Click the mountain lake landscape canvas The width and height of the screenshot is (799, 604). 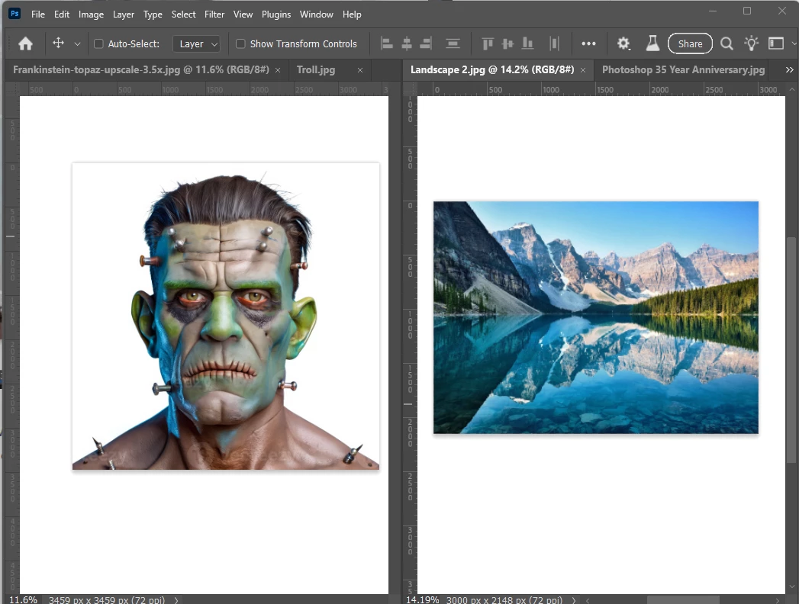(x=596, y=317)
